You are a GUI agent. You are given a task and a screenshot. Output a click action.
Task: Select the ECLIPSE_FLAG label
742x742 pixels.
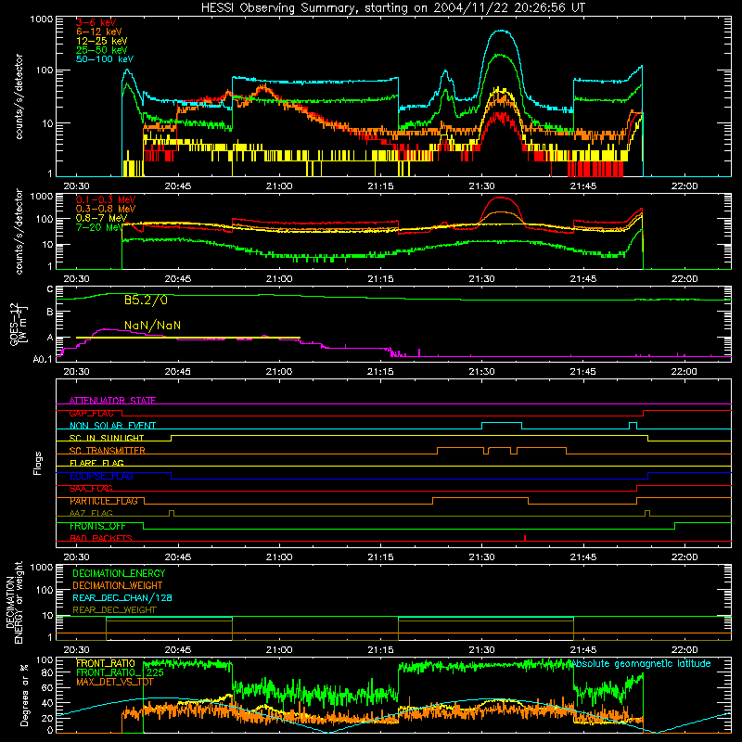pyautogui.click(x=101, y=476)
